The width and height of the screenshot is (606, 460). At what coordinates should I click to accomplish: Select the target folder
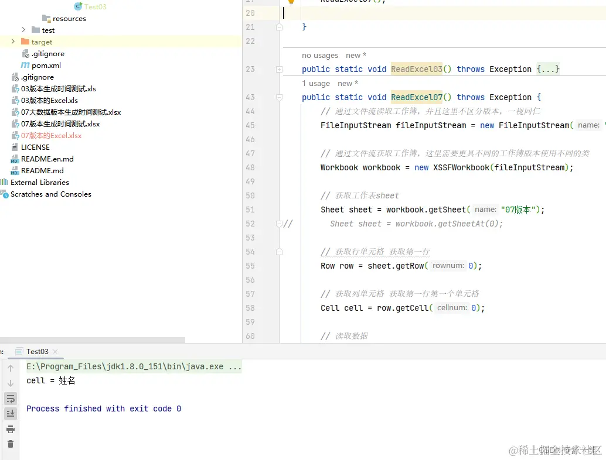coord(42,42)
